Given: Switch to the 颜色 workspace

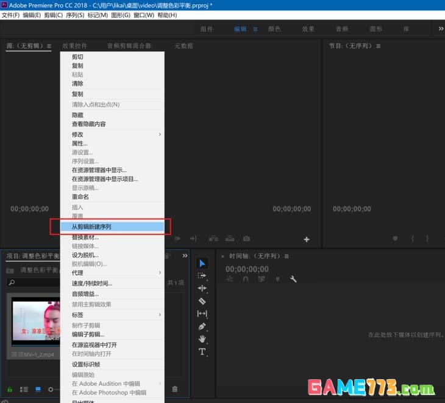Looking at the screenshot, I should click(x=274, y=29).
